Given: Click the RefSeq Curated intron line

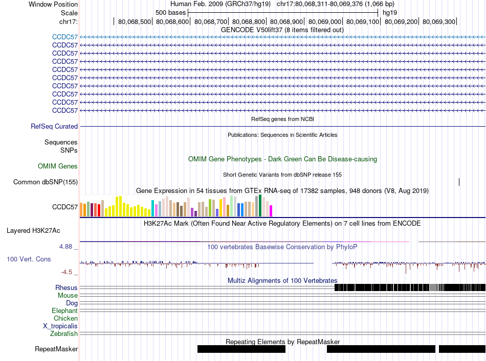Looking at the screenshot, I should (282, 126).
